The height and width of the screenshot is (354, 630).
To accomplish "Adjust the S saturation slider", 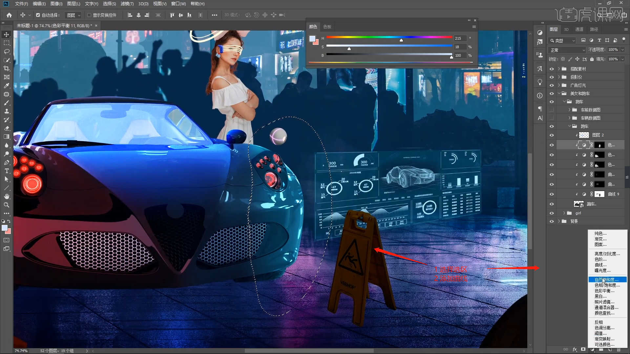I will pyautogui.click(x=349, y=49).
